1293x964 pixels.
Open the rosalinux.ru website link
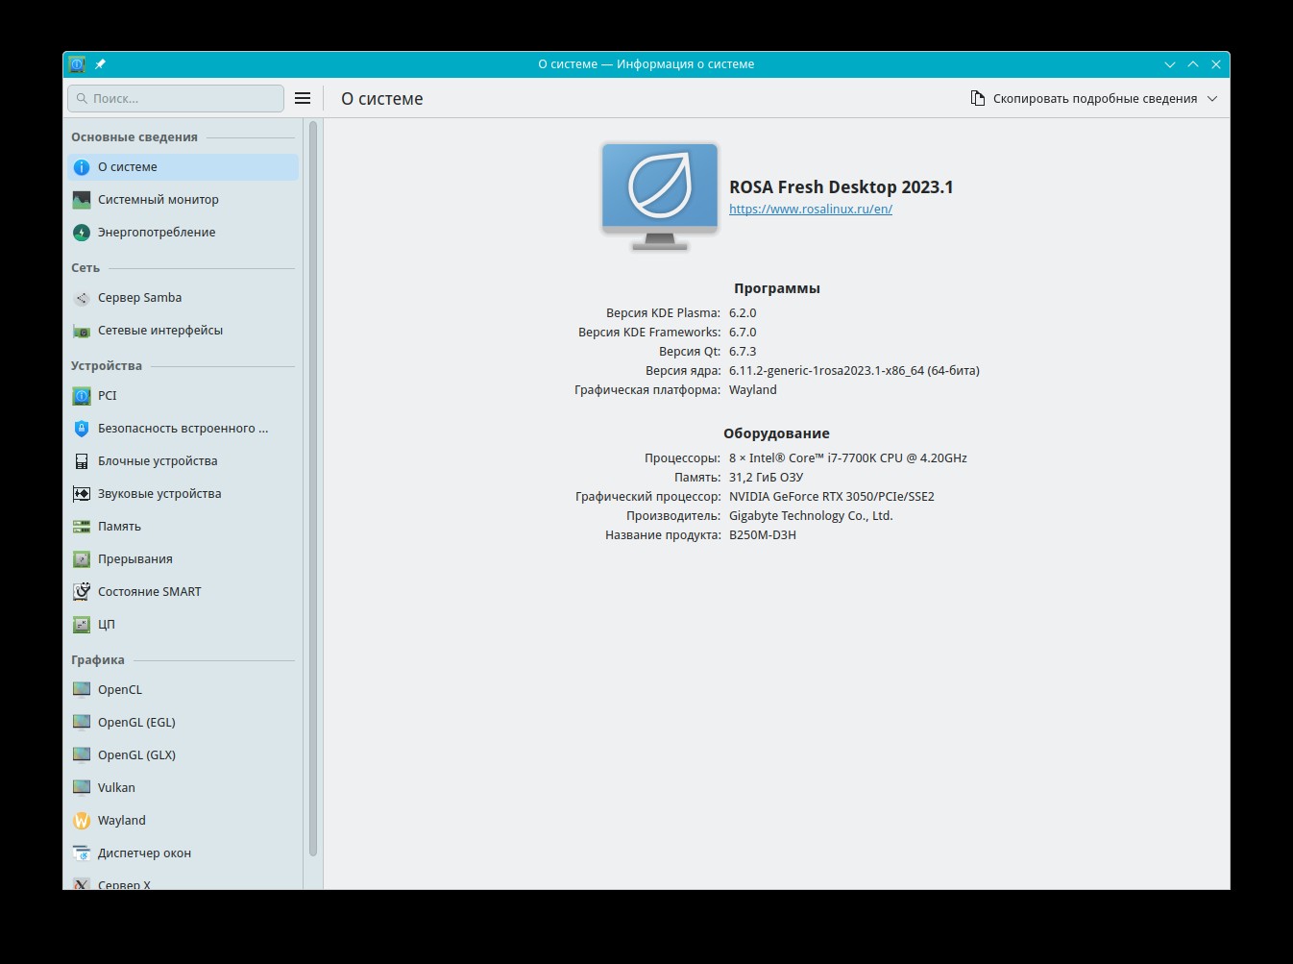point(811,209)
